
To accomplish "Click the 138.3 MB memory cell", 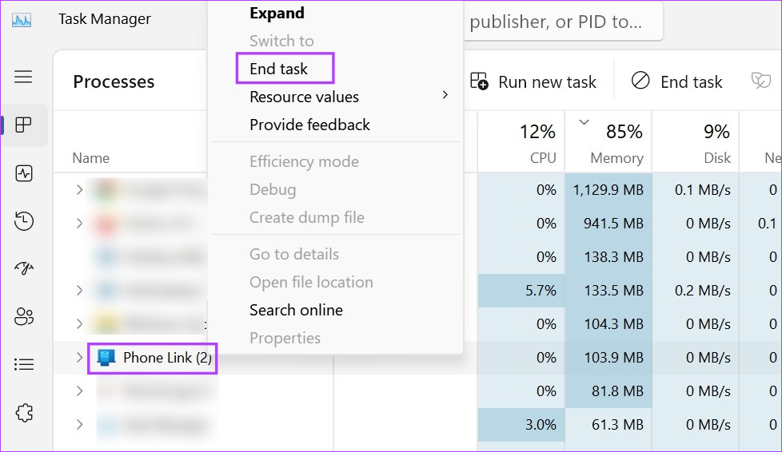I will click(608, 256).
